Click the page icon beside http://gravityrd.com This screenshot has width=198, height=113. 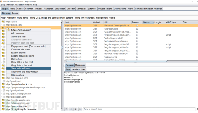[3, 90]
